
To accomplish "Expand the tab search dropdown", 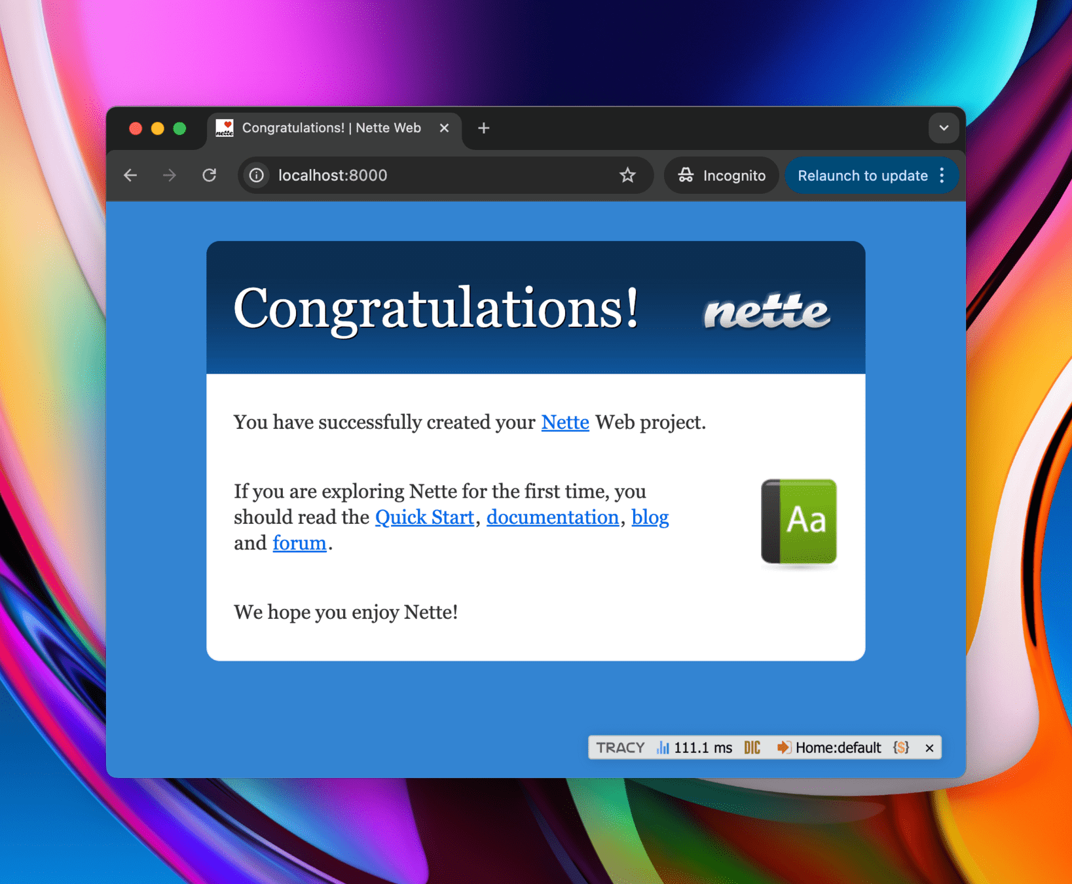I will click(x=944, y=128).
